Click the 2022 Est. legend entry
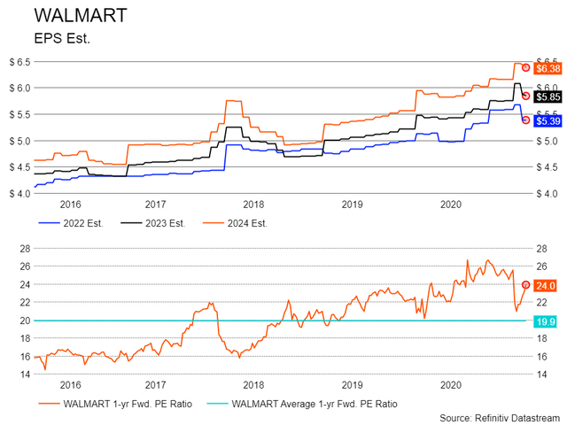567x425 pixels. click(71, 223)
